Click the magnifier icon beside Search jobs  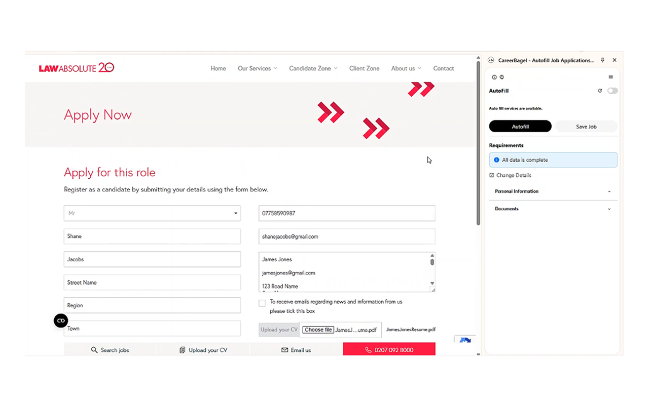94,350
